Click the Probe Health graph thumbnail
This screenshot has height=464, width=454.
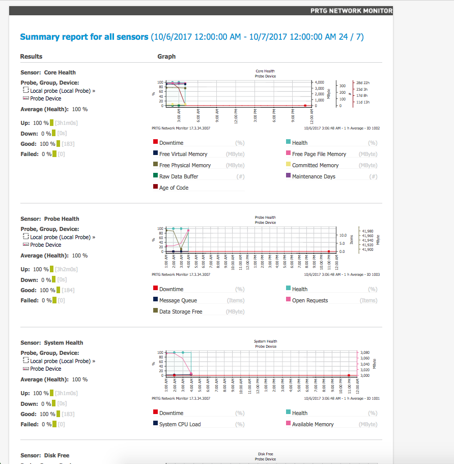266,246
